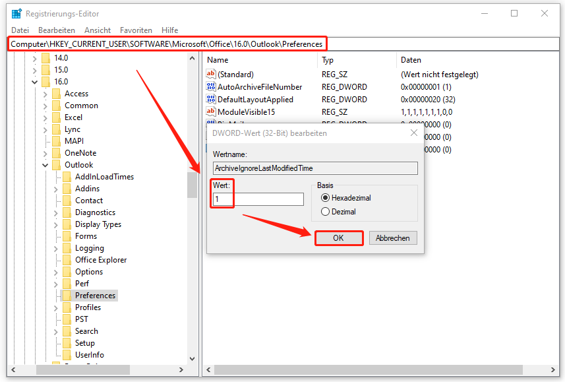Click the Wertname text field
Image resolution: width=565 pixels, height=382 pixels.
(x=315, y=168)
